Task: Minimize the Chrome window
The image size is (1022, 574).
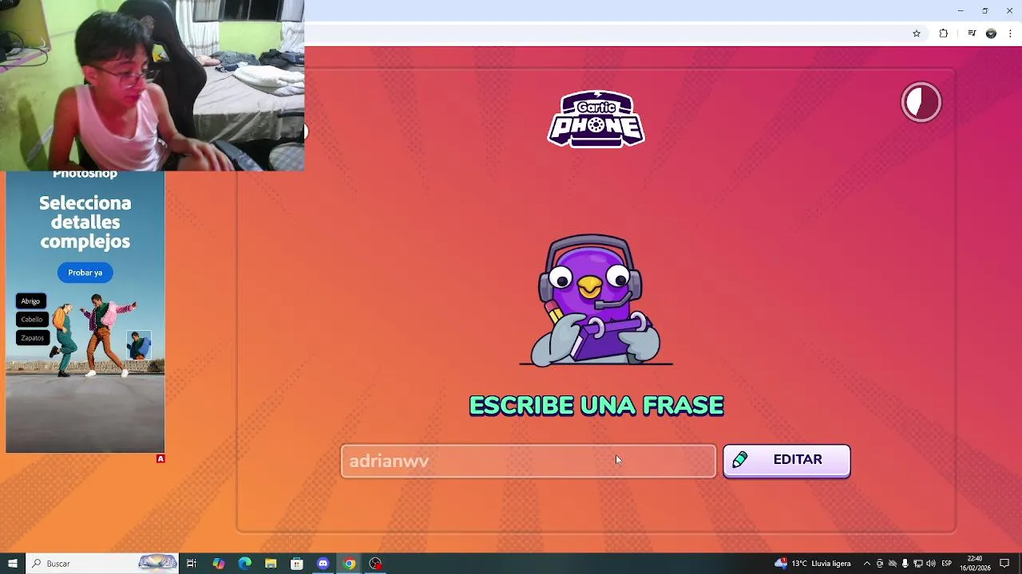Action: coord(961,10)
